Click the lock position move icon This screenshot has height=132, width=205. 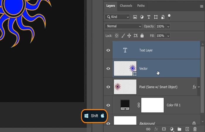point(129,35)
